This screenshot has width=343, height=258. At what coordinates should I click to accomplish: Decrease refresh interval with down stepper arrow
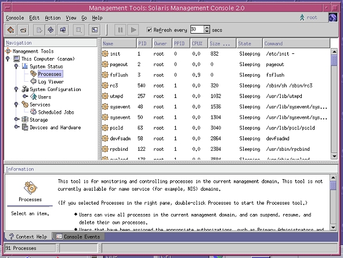[207, 31]
